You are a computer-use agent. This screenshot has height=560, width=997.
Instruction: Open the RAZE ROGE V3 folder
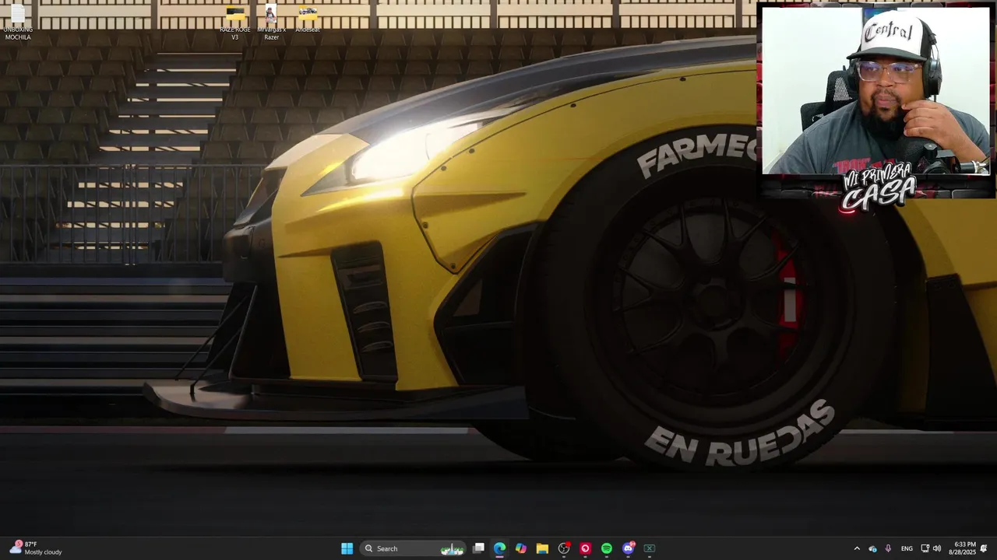tap(234, 23)
